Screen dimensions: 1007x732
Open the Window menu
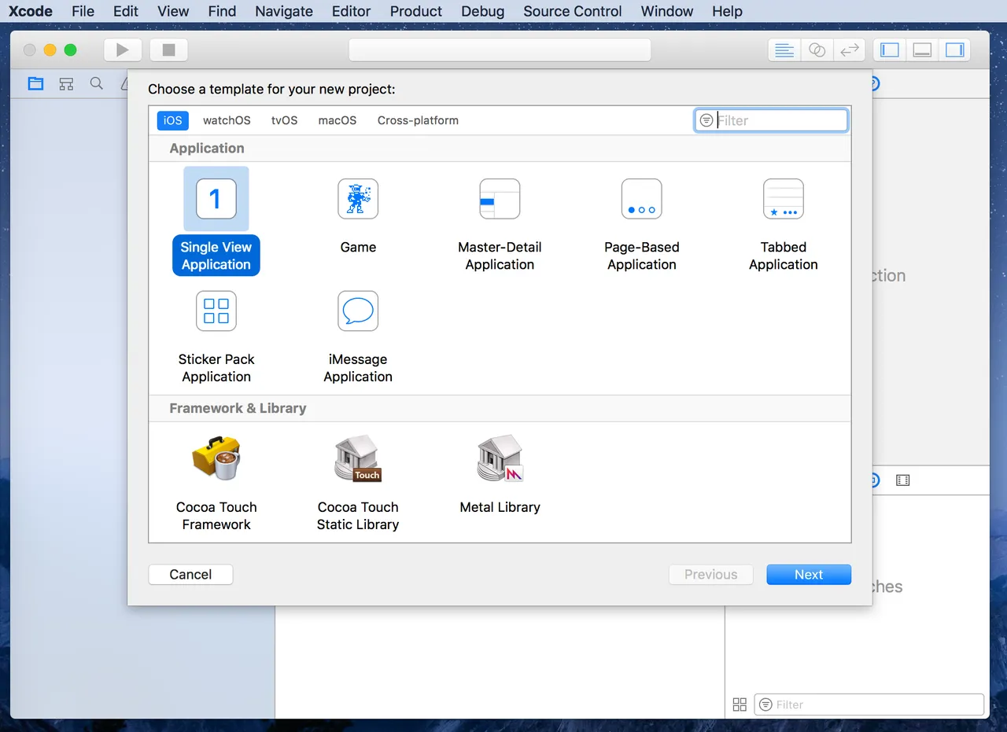tap(667, 11)
